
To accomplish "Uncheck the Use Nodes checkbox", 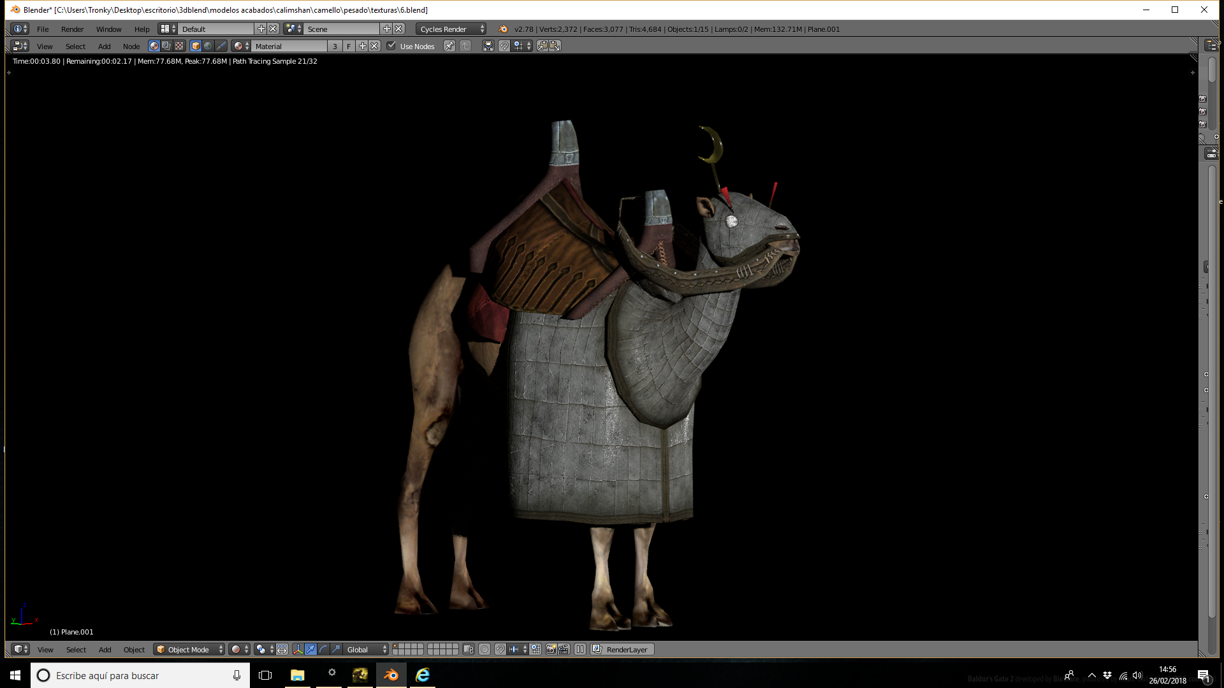I will click(x=391, y=46).
